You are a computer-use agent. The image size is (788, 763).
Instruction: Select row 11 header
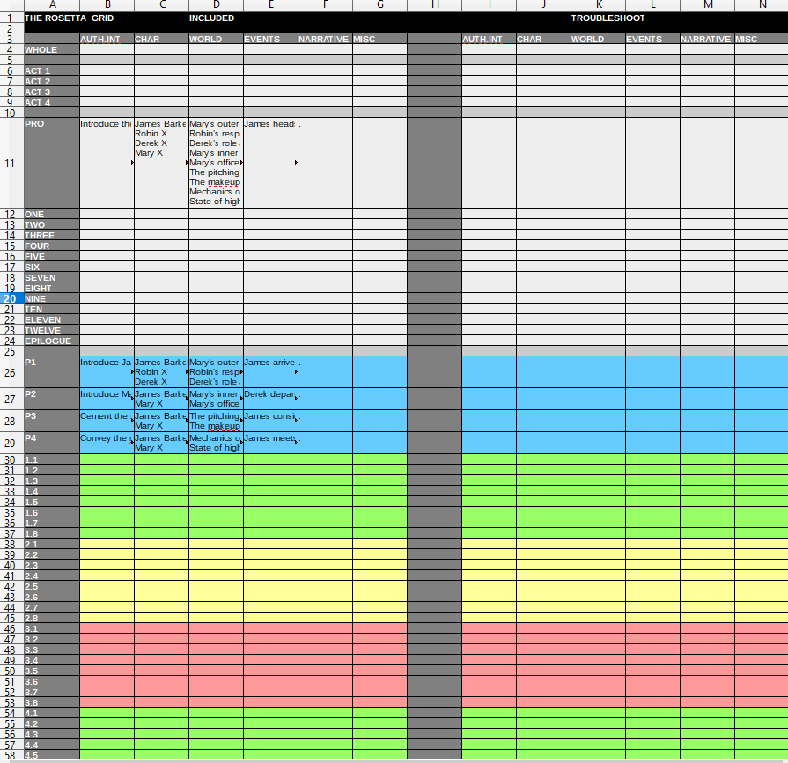click(11, 163)
